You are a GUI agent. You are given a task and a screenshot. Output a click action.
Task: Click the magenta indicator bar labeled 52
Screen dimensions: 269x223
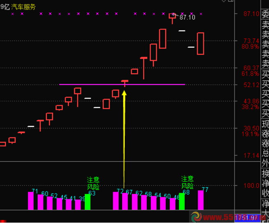(50, 203)
